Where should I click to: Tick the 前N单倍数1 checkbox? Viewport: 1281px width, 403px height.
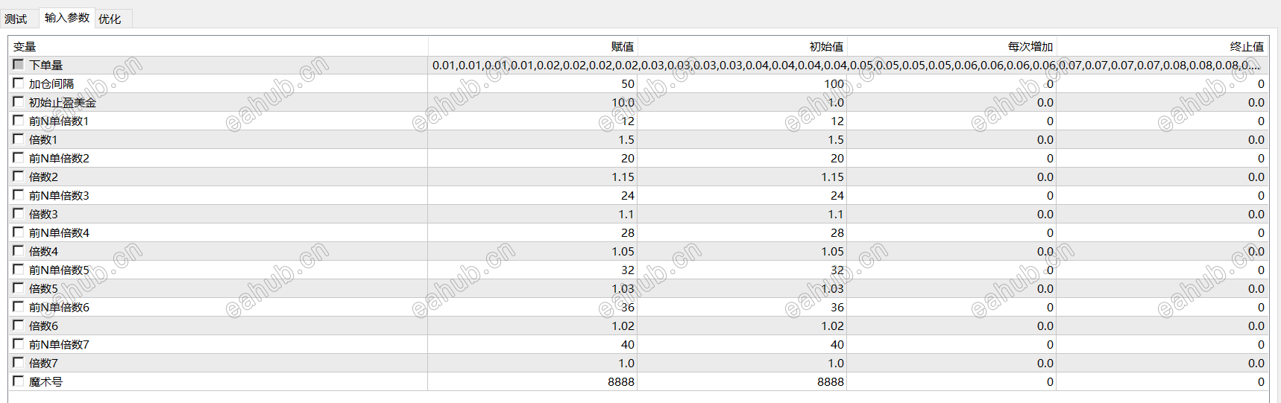click(x=19, y=121)
